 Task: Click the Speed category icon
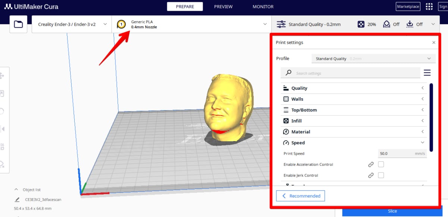(286, 143)
